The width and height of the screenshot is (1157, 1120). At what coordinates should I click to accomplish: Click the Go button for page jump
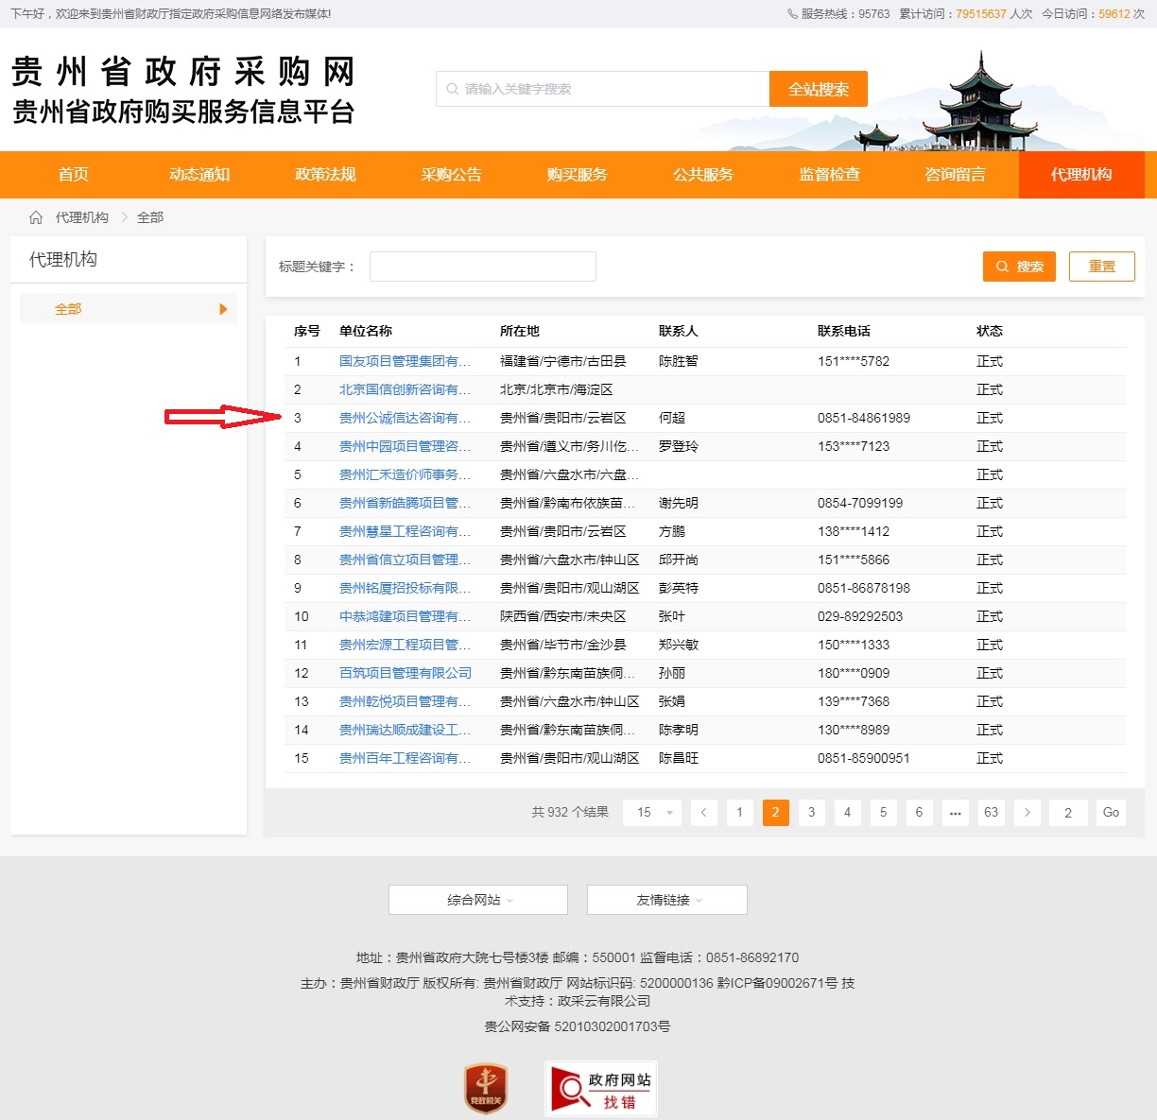(x=1111, y=813)
